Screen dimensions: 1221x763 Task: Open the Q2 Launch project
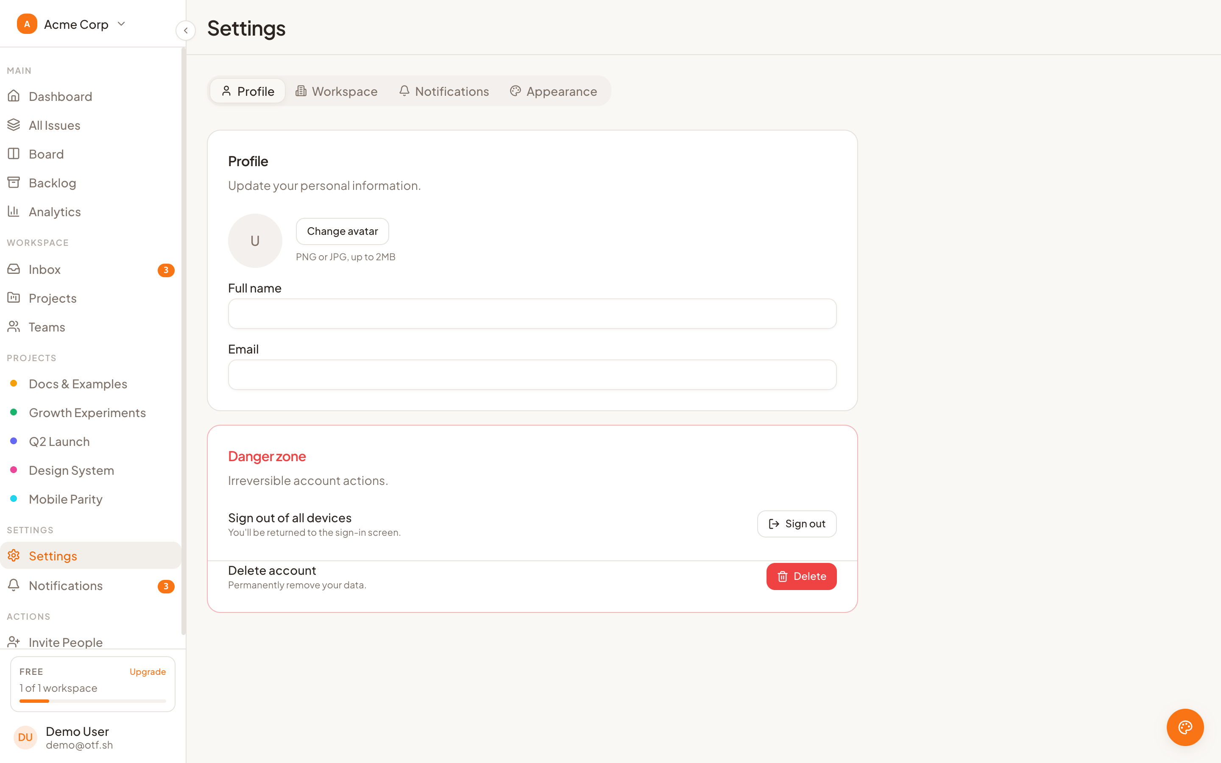(91, 442)
